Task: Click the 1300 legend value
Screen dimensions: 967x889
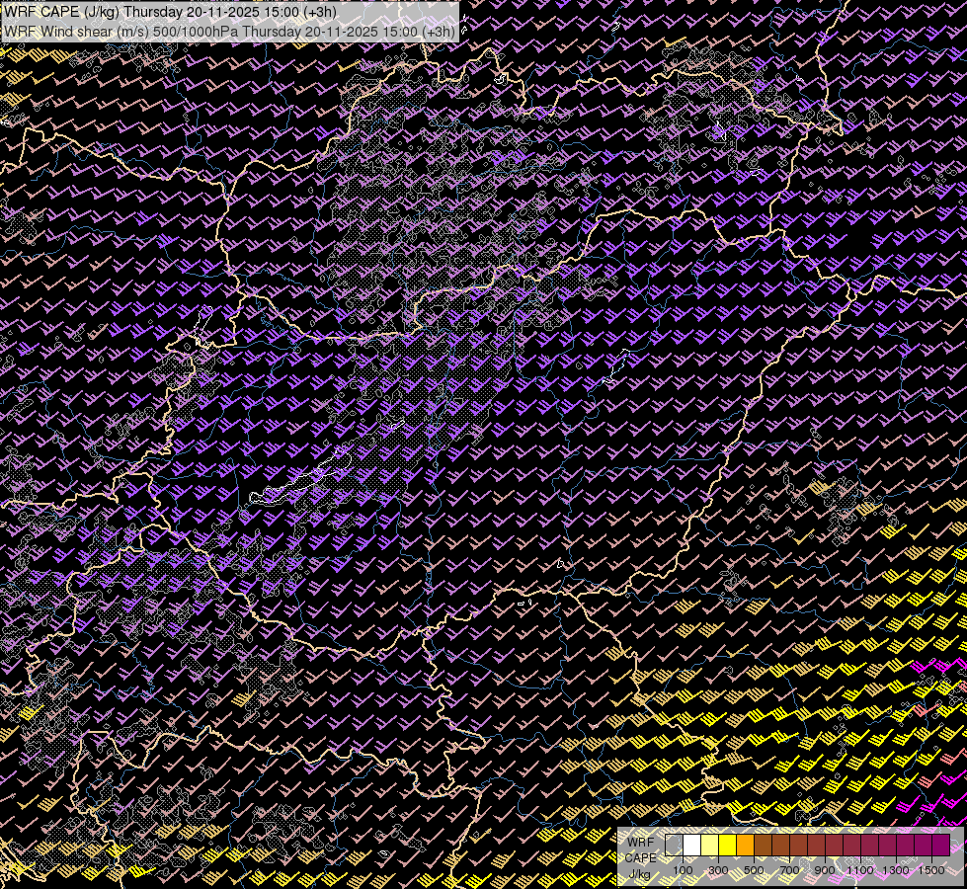Action: (896, 870)
